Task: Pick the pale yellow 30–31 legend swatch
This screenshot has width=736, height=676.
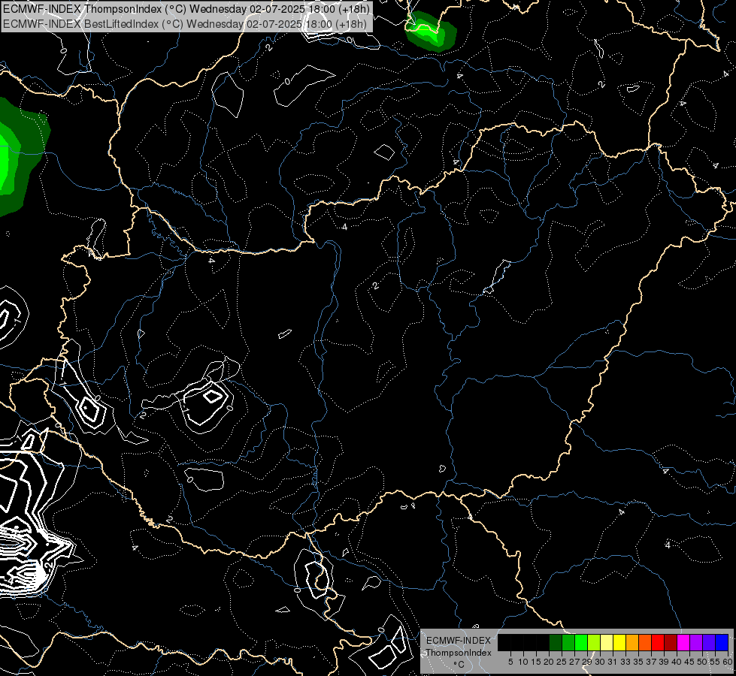Action: 607,642
